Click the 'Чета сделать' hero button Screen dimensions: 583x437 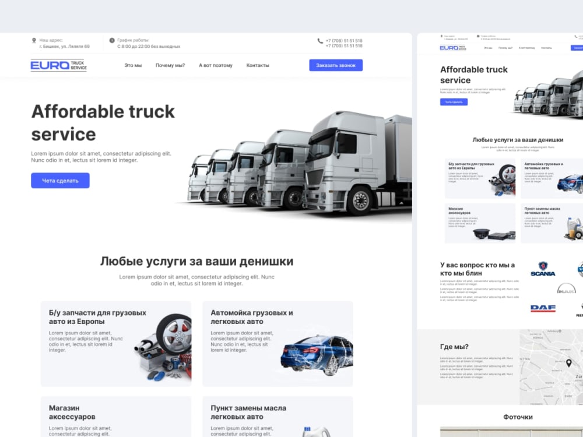(60, 181)
